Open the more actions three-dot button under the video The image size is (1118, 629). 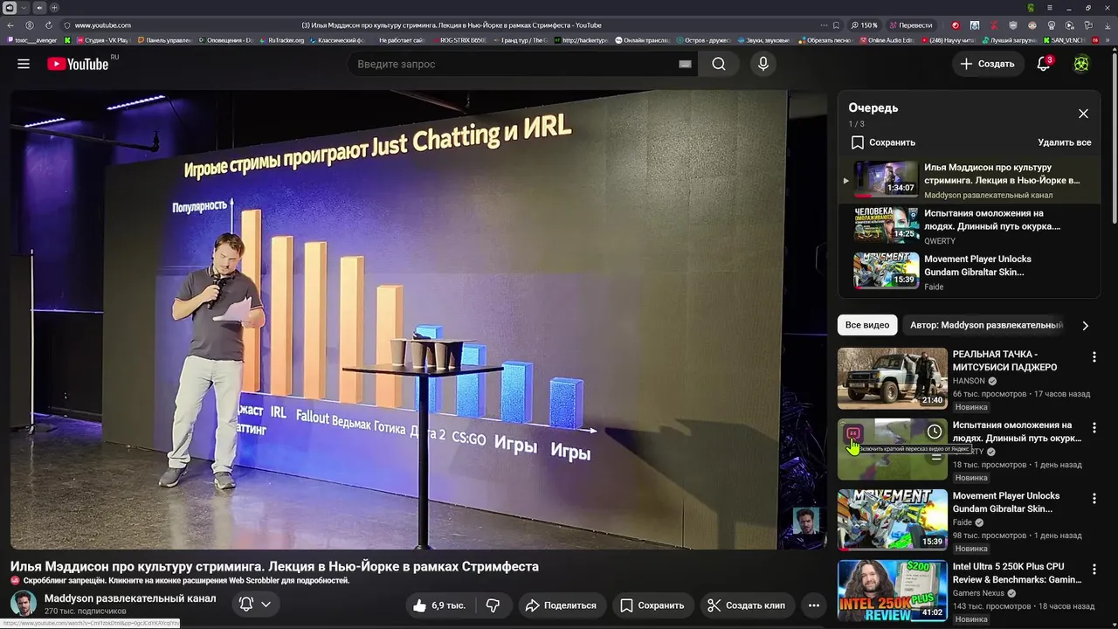[x=814, y=605]
